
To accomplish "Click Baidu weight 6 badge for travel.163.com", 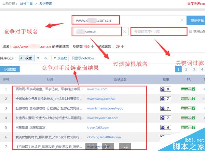I will (x=165, y=127).
